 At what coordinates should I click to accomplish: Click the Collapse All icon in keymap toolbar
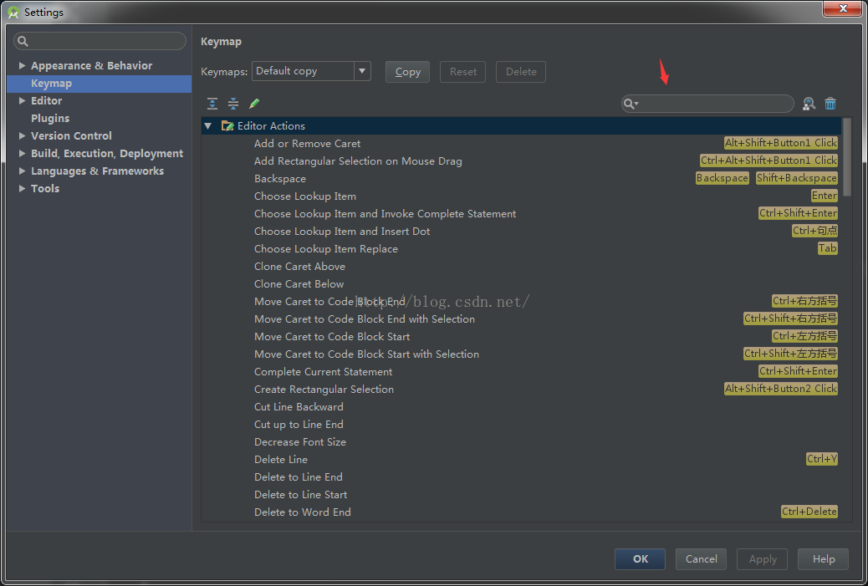233,104
